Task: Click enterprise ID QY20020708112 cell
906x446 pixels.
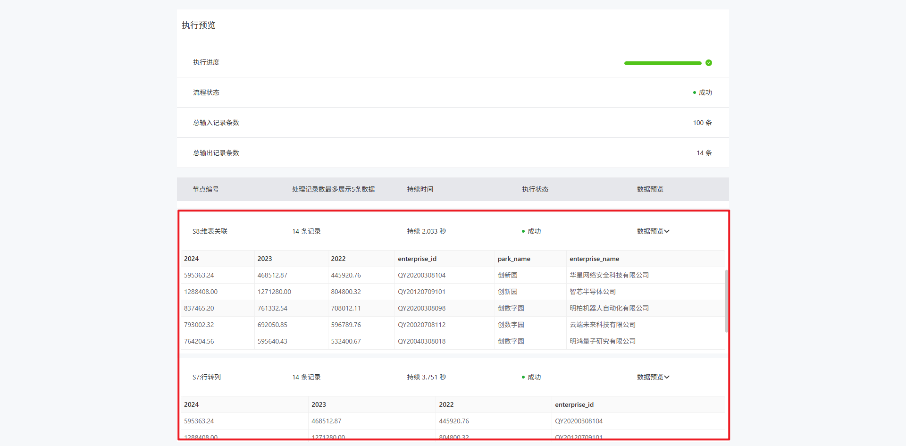Action: click(421, 325)
